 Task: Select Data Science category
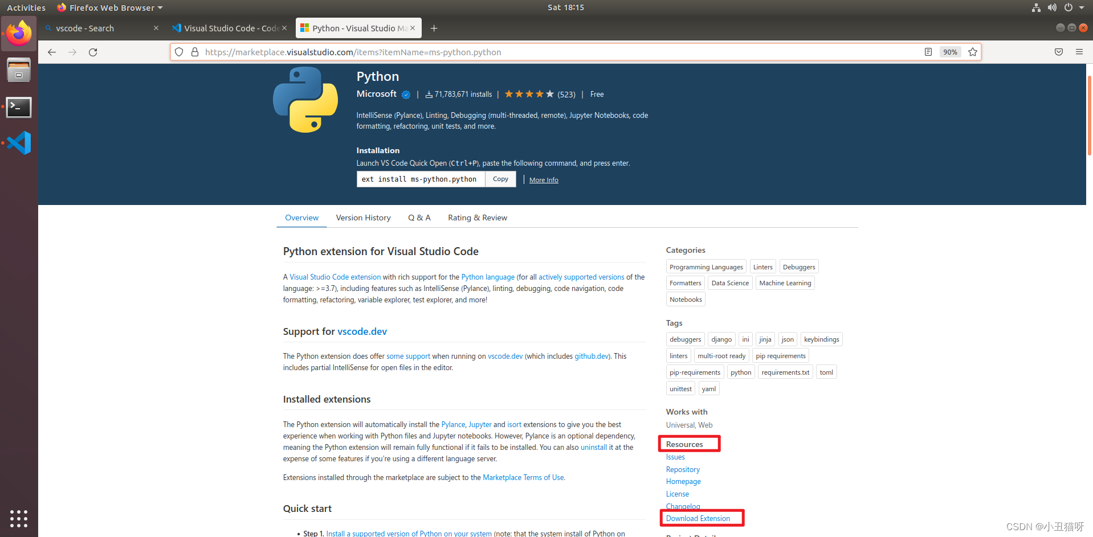point(730,283)
